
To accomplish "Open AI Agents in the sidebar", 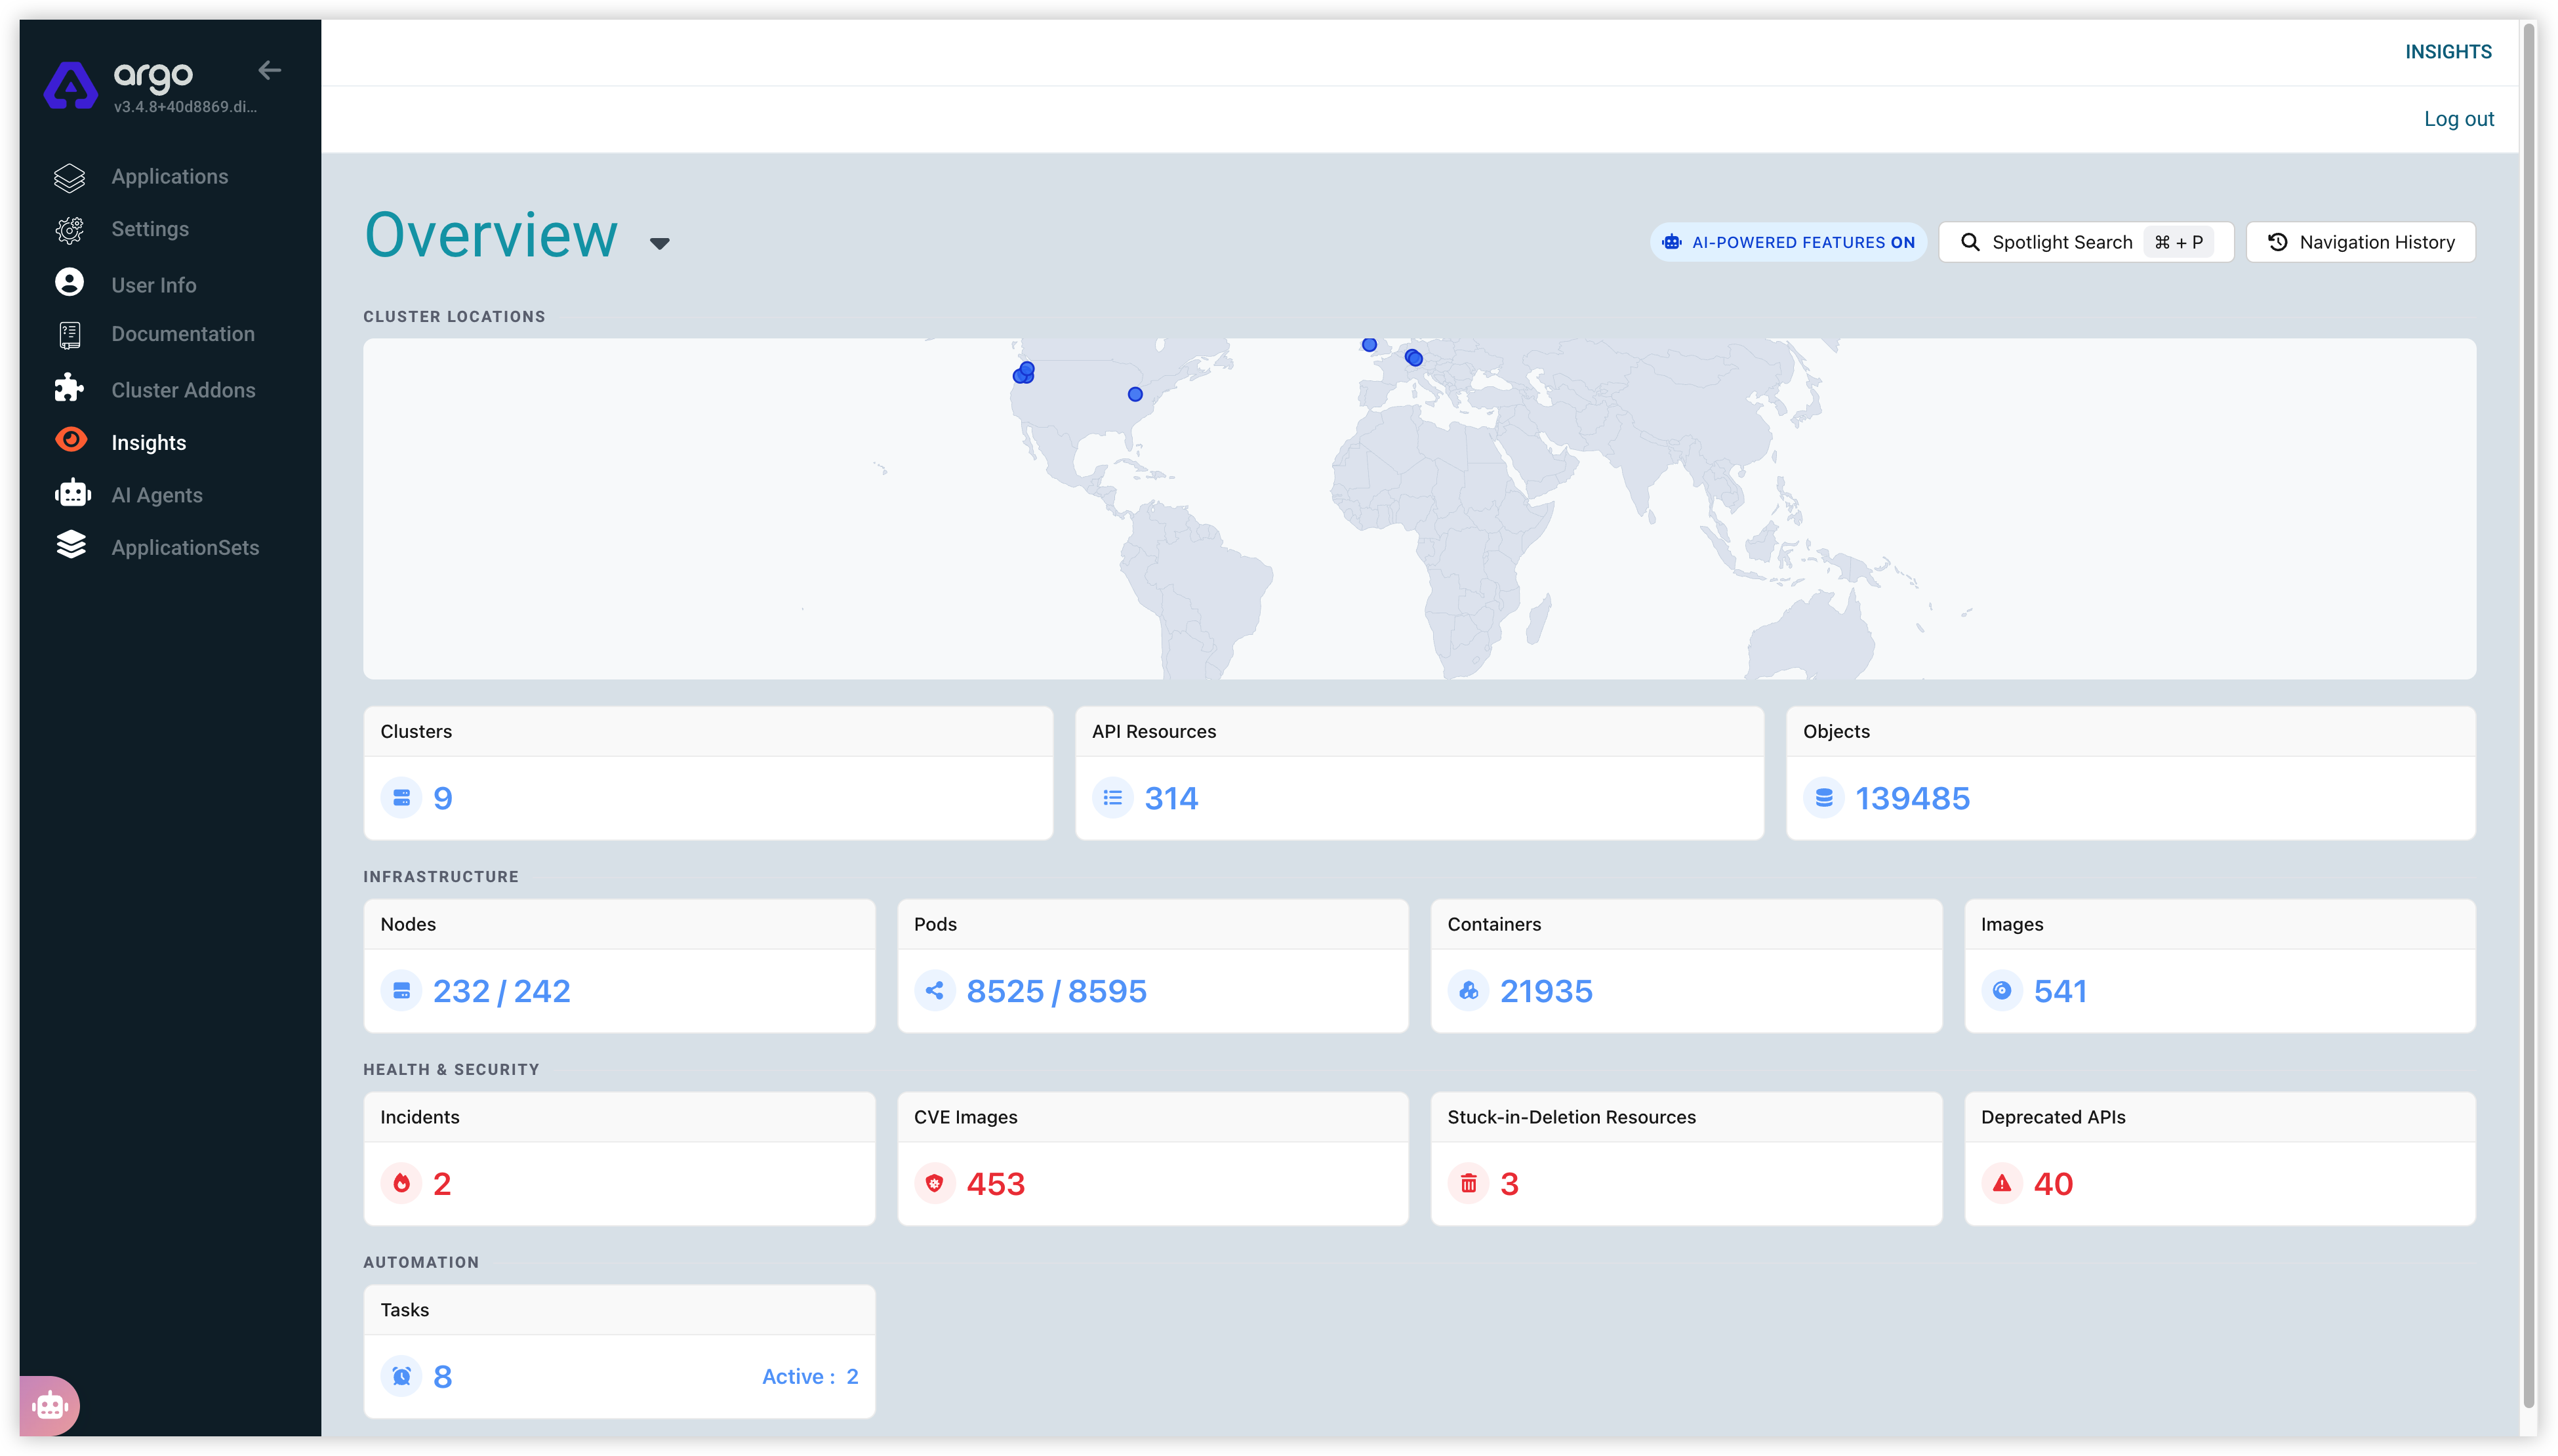I will point(157,495).
